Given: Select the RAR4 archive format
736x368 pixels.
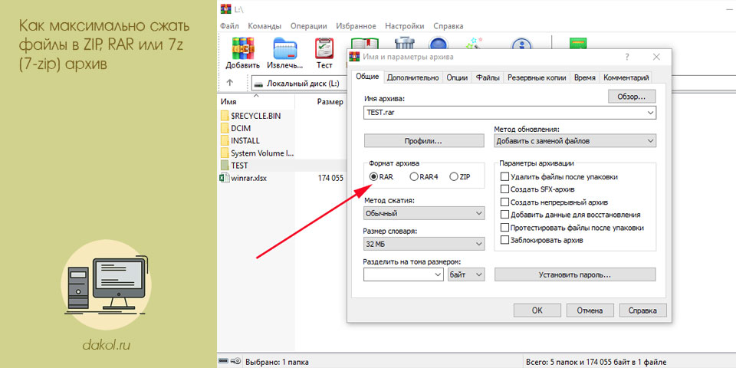Looking at the screenshot, I should pos(413,177).
